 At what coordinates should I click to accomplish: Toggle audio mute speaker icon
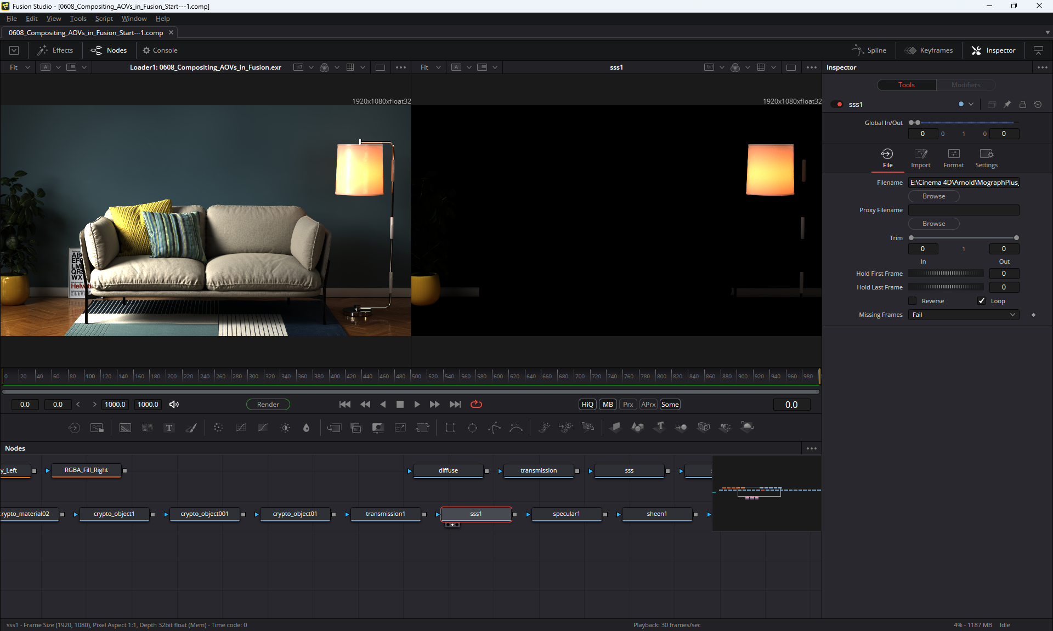tap(174, 405)
